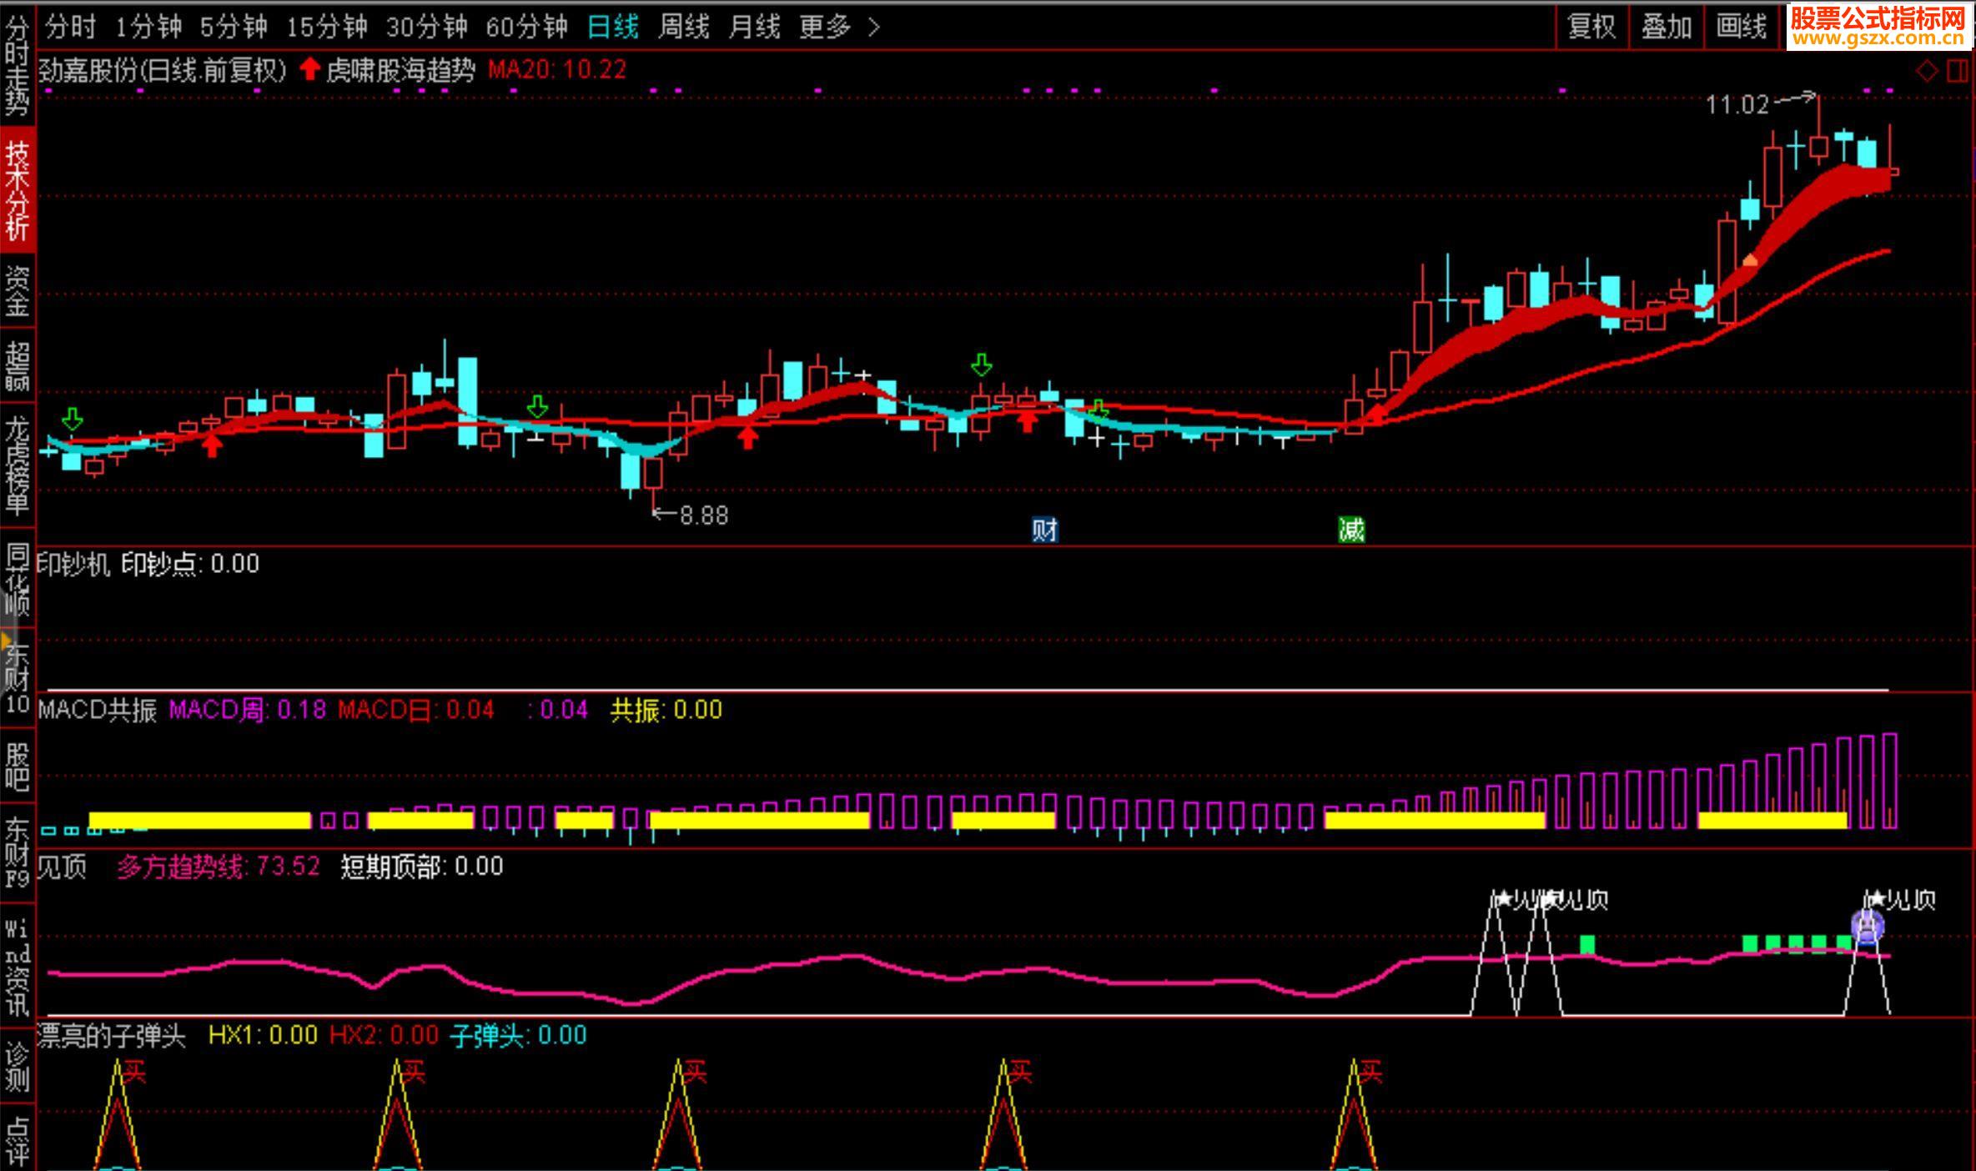1976x1171 pixels.
Task: Click the red arrow before 虎啸股海趋势
Action: pos(309,69)
